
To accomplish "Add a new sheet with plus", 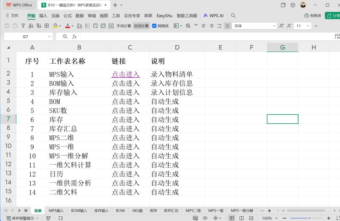I will [269, 211].
